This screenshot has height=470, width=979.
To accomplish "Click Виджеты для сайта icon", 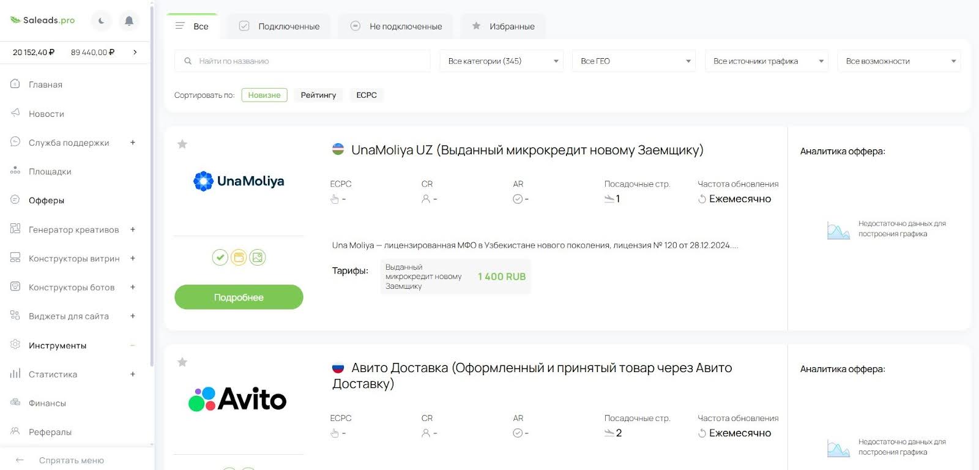I will pos(15,315).
